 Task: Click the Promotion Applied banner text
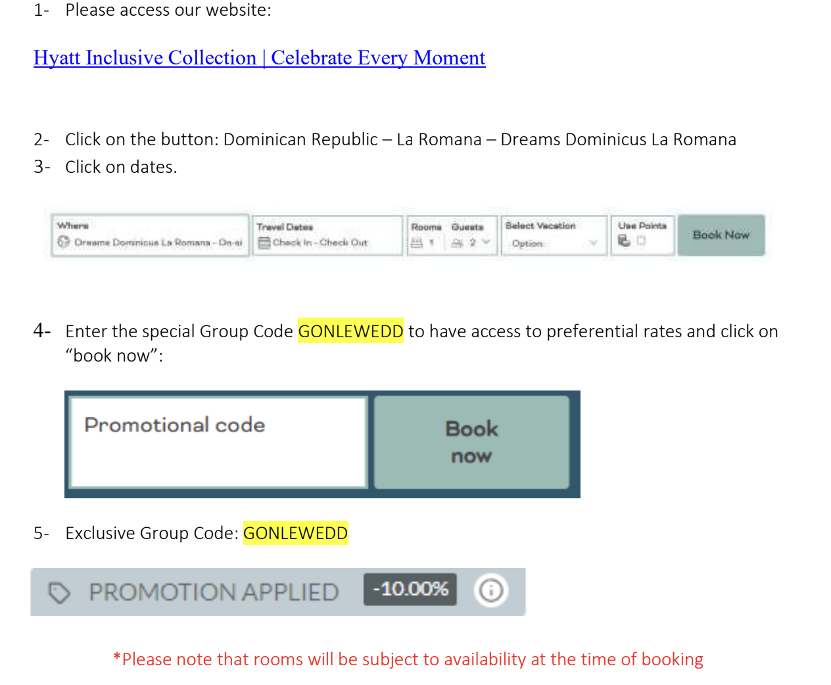214,592
